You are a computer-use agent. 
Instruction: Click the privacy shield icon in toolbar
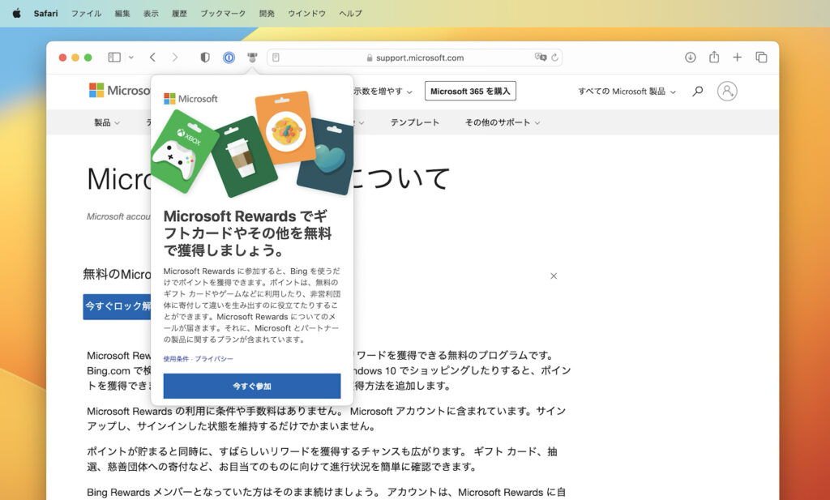point(204,58)
